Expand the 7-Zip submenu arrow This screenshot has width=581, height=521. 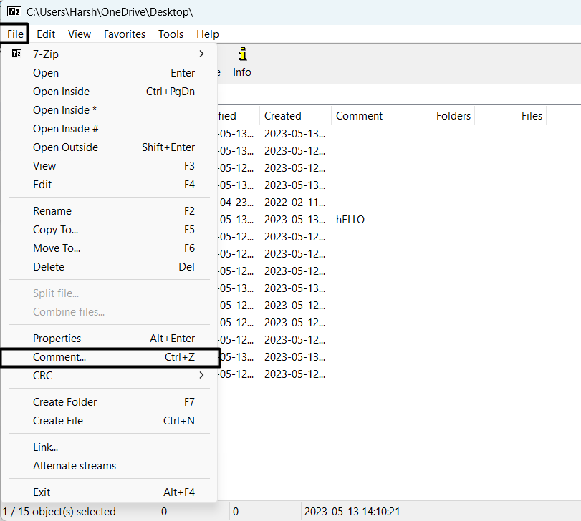pos(201,54)
